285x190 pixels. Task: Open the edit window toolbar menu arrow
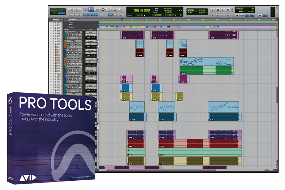coord(277,7)
